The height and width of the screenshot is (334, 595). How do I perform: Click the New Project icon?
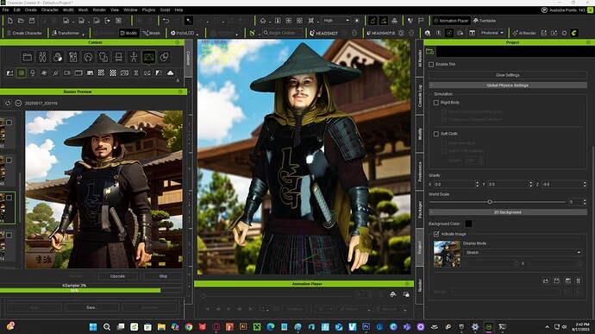(9, 21)
